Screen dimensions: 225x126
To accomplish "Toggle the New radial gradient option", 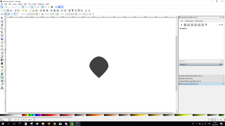I will click(x=9, y=14).
